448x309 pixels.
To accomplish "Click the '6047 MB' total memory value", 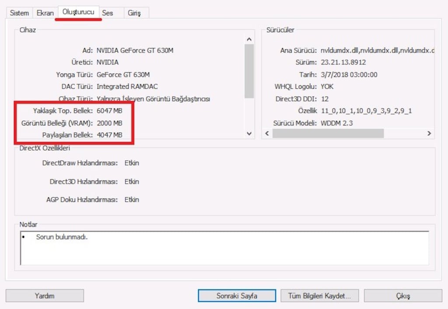I will tap(109, 111).
